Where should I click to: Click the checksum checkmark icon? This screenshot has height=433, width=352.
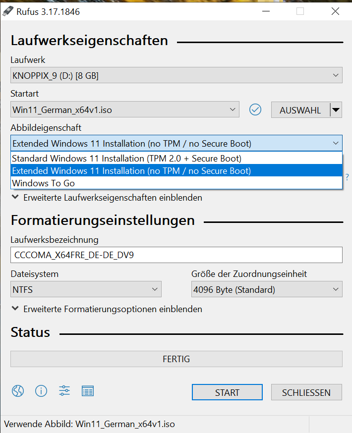click(255, 109)
